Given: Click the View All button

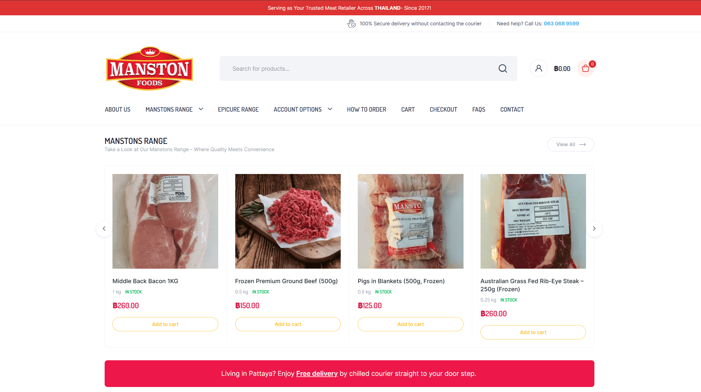Looking at the screenshot, I should [571, 144].
